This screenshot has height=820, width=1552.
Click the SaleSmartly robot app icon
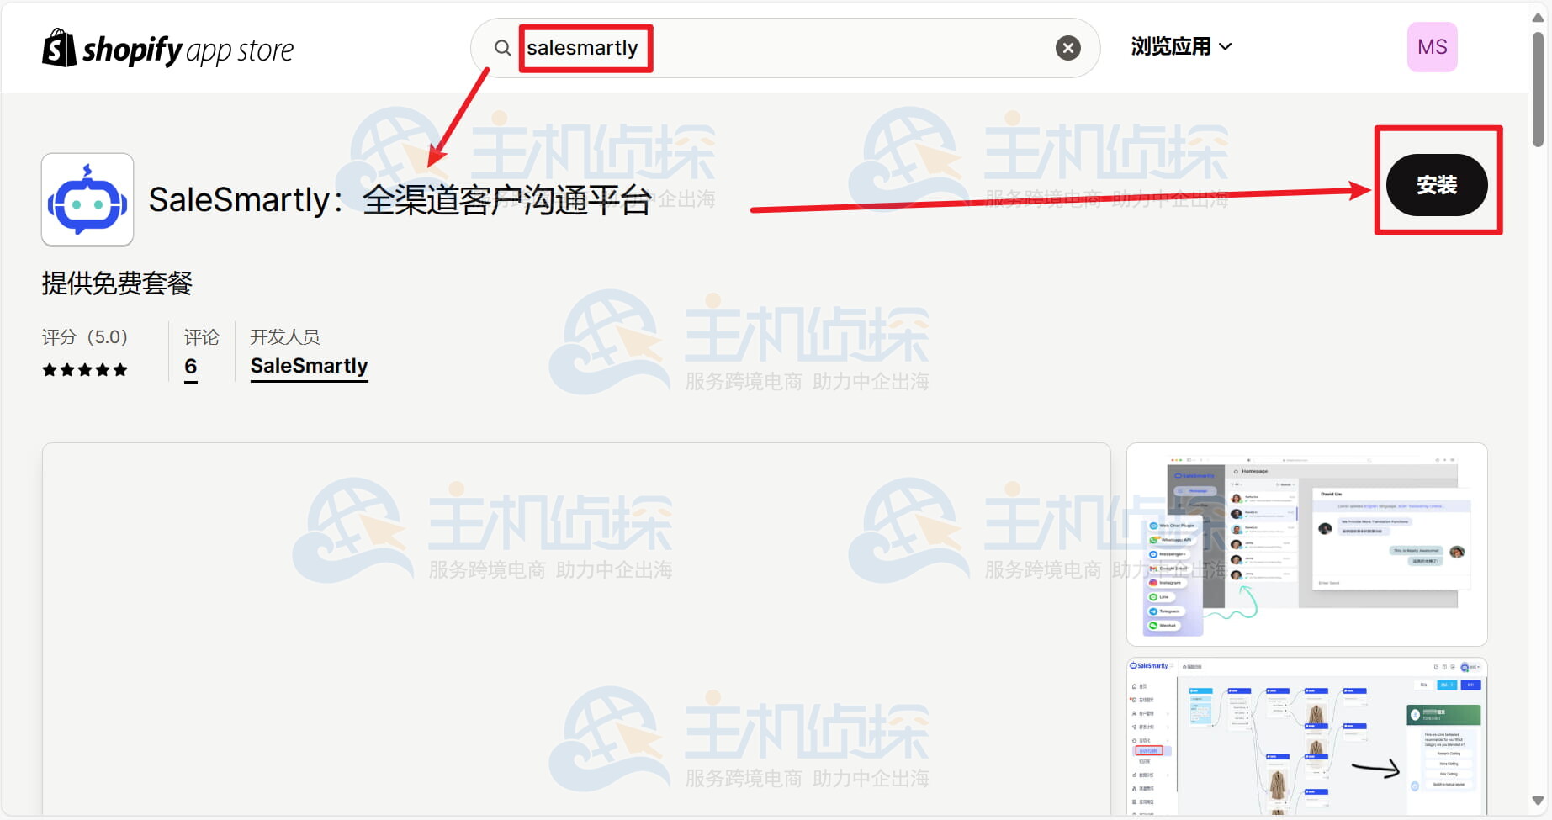coord(87,199)
